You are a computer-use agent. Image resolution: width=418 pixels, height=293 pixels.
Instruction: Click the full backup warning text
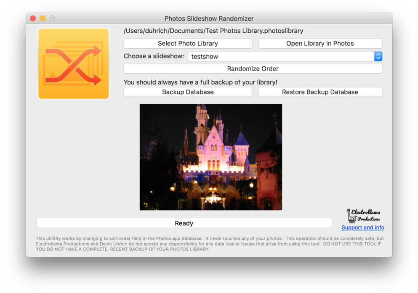click(x=200, y=82)
